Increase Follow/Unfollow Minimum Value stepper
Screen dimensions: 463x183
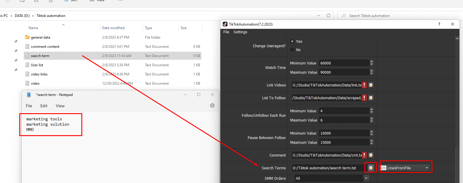tap(372, 109)
